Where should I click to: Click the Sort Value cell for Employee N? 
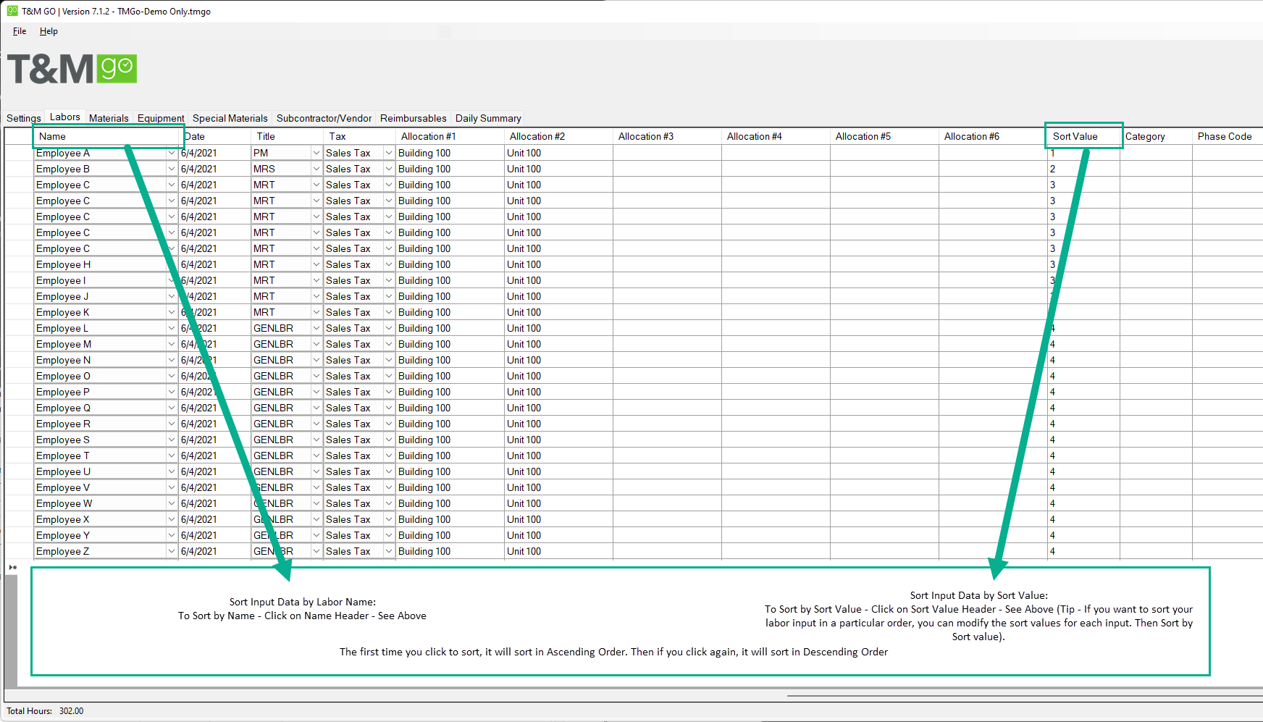click(x=1083, y=360)
